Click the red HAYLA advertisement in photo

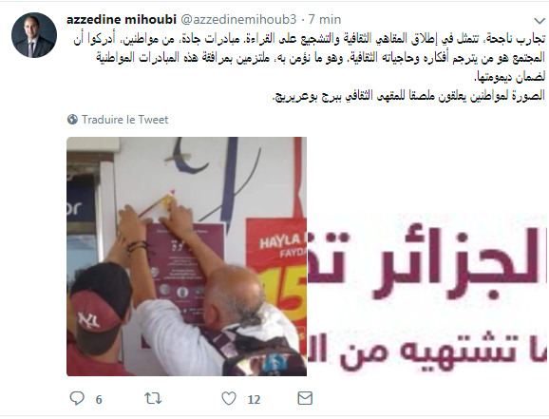click(276, 280)
